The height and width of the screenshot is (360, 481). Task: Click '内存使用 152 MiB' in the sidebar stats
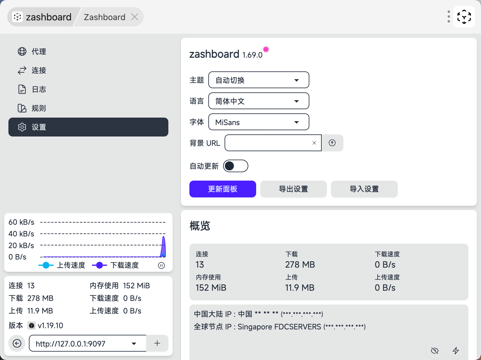(120, 286)
